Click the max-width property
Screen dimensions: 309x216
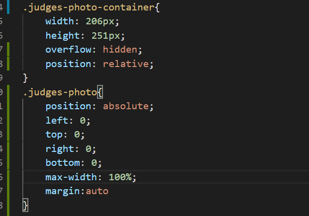(70, 177)
